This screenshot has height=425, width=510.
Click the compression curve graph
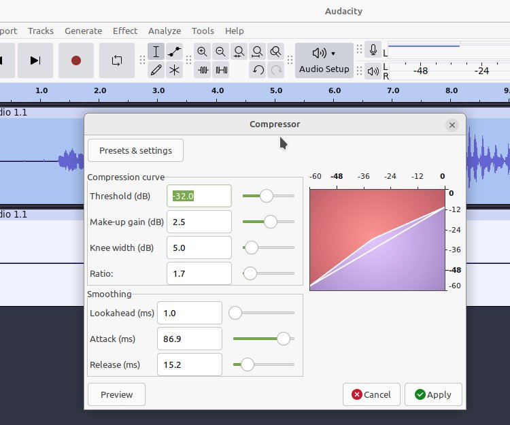(x=377, y=239)
